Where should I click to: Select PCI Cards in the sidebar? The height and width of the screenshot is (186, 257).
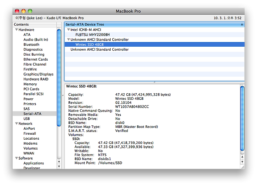(x=31, y=89)
